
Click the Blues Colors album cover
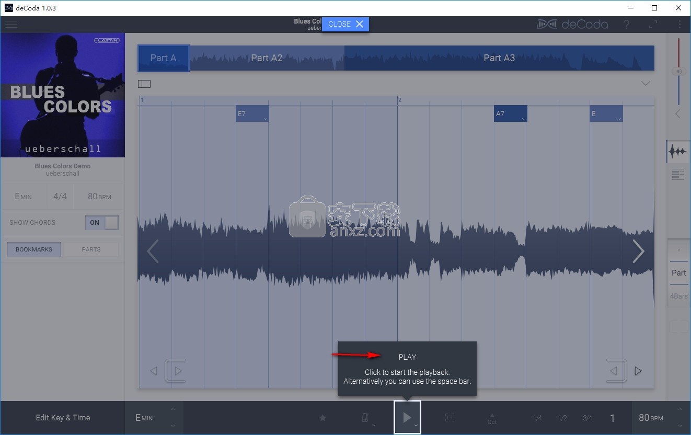[x=63, y=95]
